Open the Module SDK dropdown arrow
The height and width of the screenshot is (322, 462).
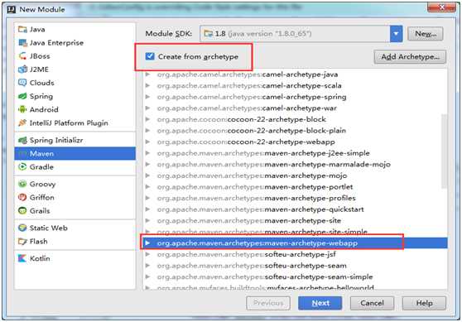[396, 34]
